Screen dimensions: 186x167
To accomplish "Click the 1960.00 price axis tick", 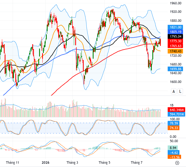I will 176,3.
